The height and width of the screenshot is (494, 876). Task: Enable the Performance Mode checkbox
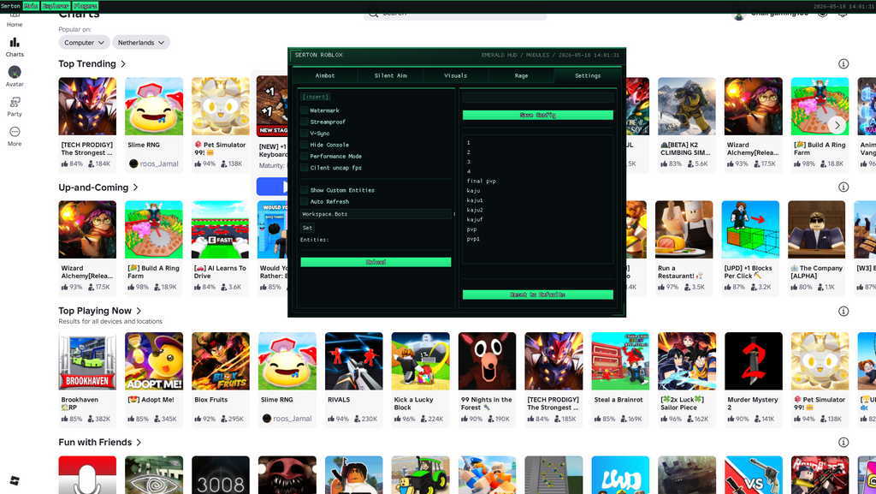(305, 157)
